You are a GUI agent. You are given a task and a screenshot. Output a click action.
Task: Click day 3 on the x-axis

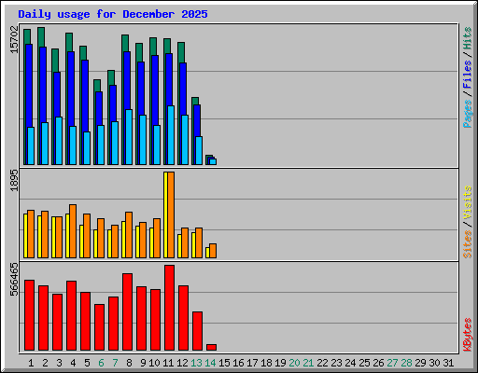click(59, 363)
